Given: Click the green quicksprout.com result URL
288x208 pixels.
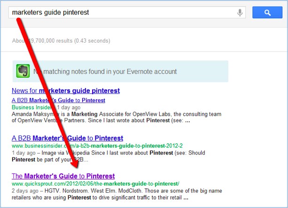Looking at the screenshot, I should (x=95, y=184).
